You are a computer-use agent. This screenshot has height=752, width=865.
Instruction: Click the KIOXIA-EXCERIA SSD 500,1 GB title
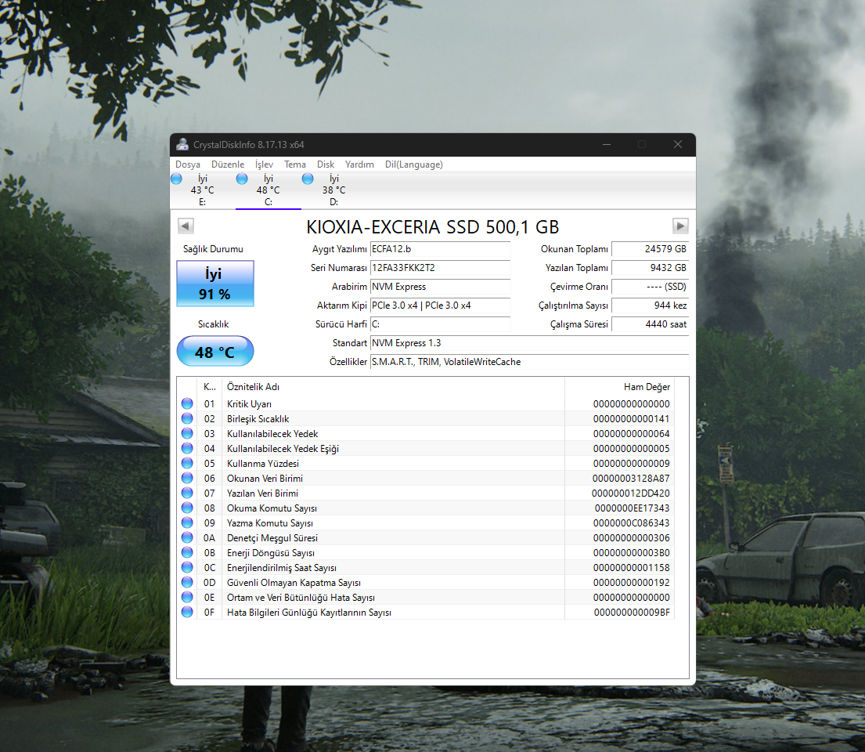(x=432, y=227)
